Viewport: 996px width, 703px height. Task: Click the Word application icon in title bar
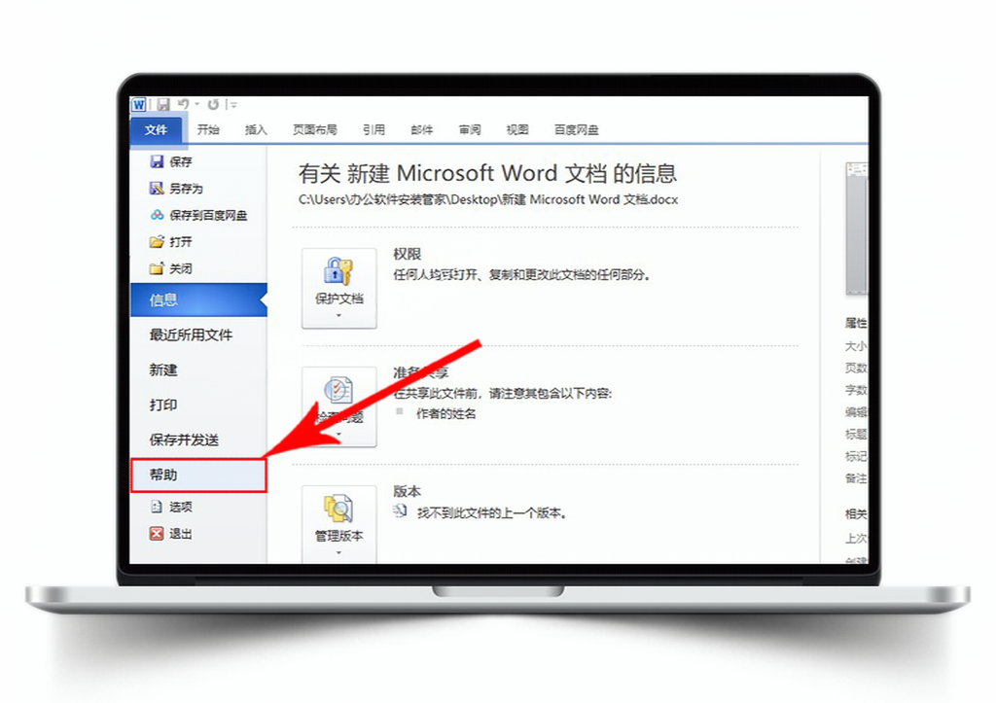point(138,104)
